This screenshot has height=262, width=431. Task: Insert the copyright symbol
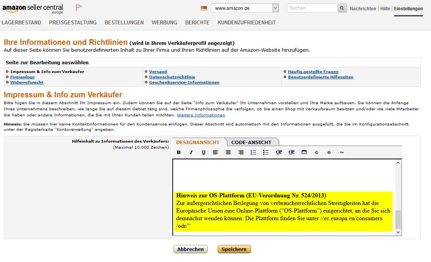pyautogui.click(x=316, y=152)
